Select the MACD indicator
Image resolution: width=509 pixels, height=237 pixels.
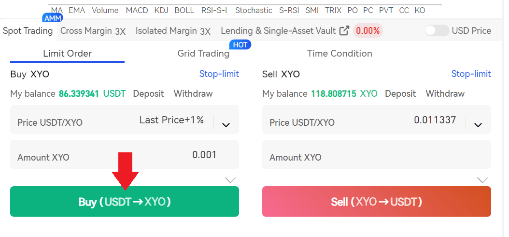pos(137,10)
